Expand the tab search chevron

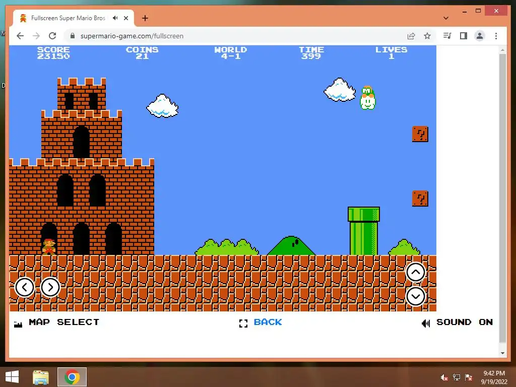[446, 18]
